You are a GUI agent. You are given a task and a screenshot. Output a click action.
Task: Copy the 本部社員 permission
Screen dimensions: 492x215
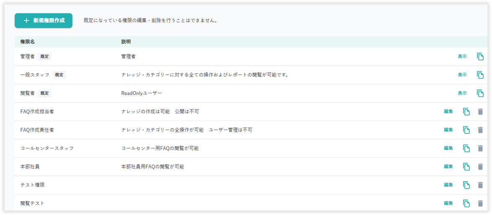(466, 167)
